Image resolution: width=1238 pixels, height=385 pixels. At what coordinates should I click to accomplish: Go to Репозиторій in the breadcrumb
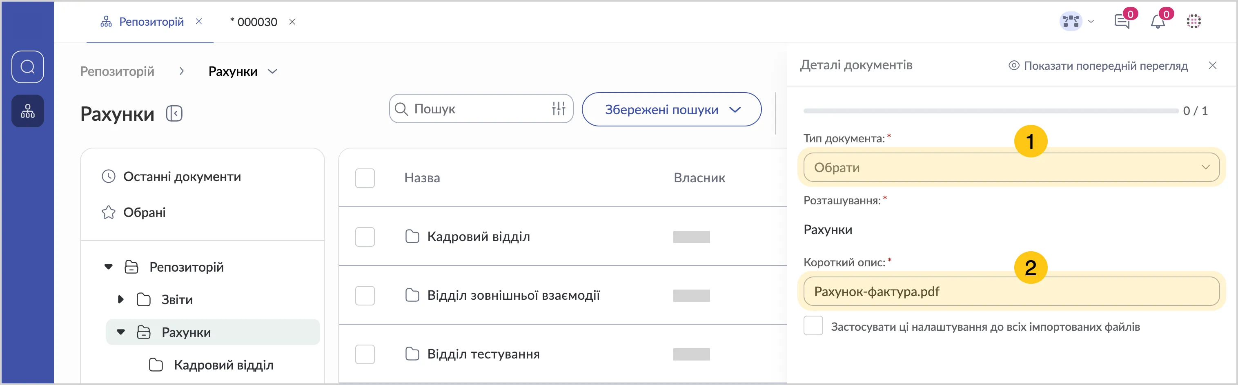[117, 71]
